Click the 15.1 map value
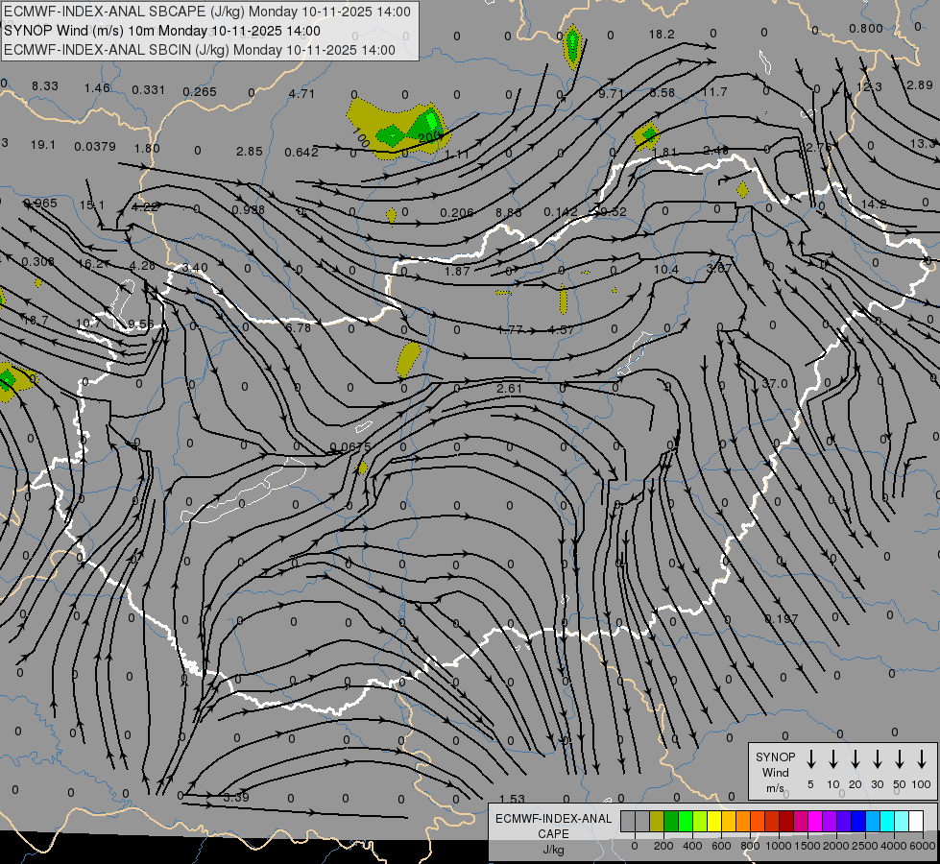 (x=92, y=205)
